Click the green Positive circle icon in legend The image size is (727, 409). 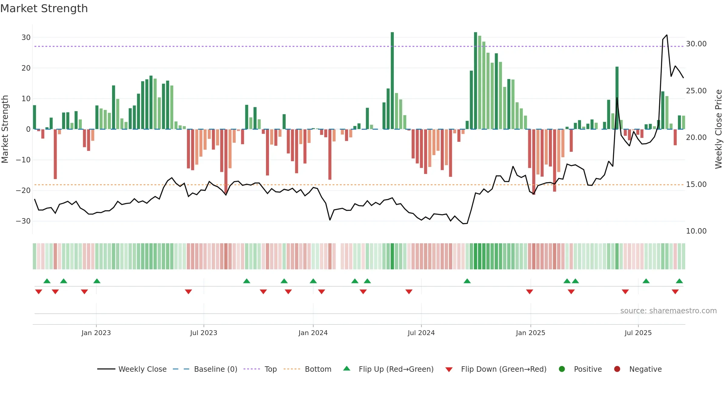562,369
